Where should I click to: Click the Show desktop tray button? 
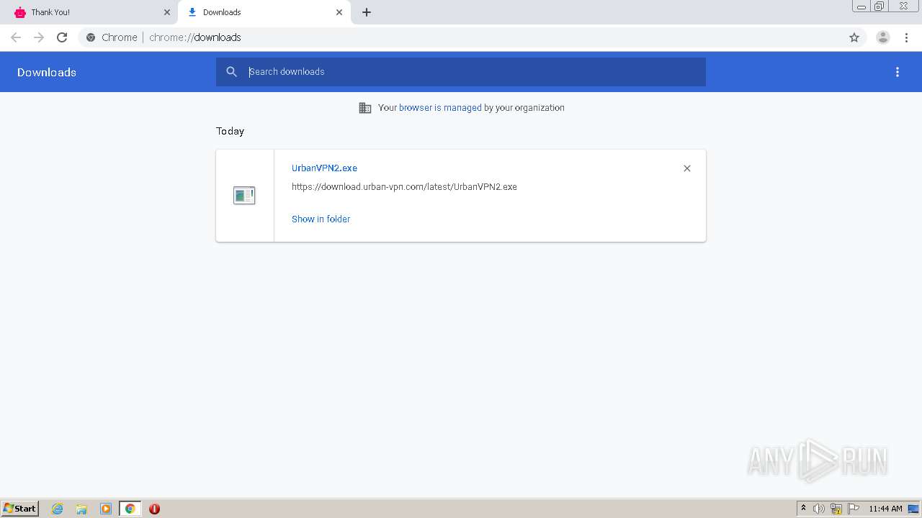click(x=913, y=509)
